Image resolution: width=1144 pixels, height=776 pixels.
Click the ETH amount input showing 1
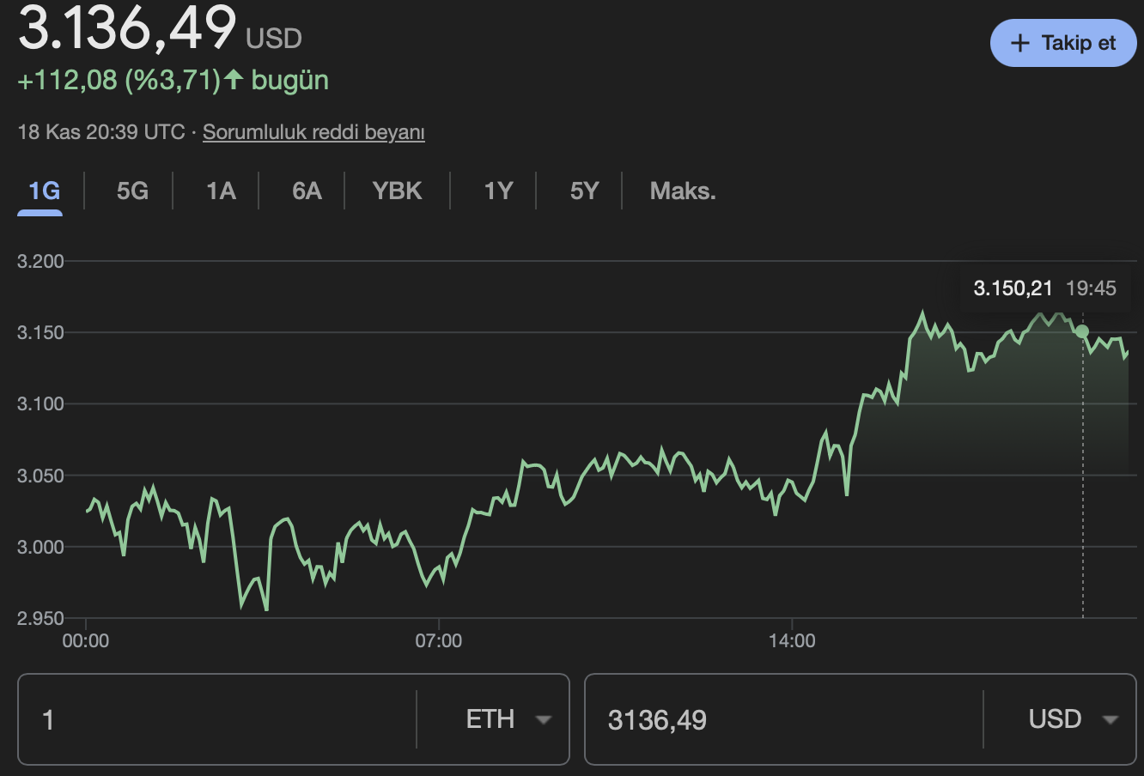pos(215,719)
